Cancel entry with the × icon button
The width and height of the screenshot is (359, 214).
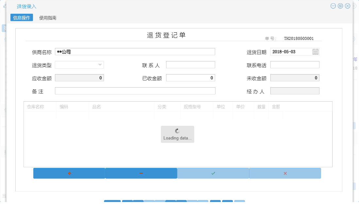(285, 173)
